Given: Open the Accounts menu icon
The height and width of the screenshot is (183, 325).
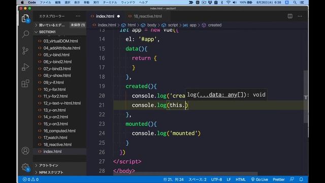Looking at the screenshot, I should click(x=25, y=151).
